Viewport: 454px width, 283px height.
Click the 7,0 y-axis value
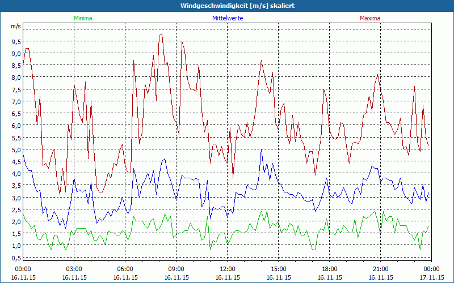(x=16, y=101)
